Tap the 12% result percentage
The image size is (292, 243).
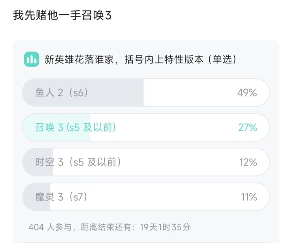(x=248, y=162)
